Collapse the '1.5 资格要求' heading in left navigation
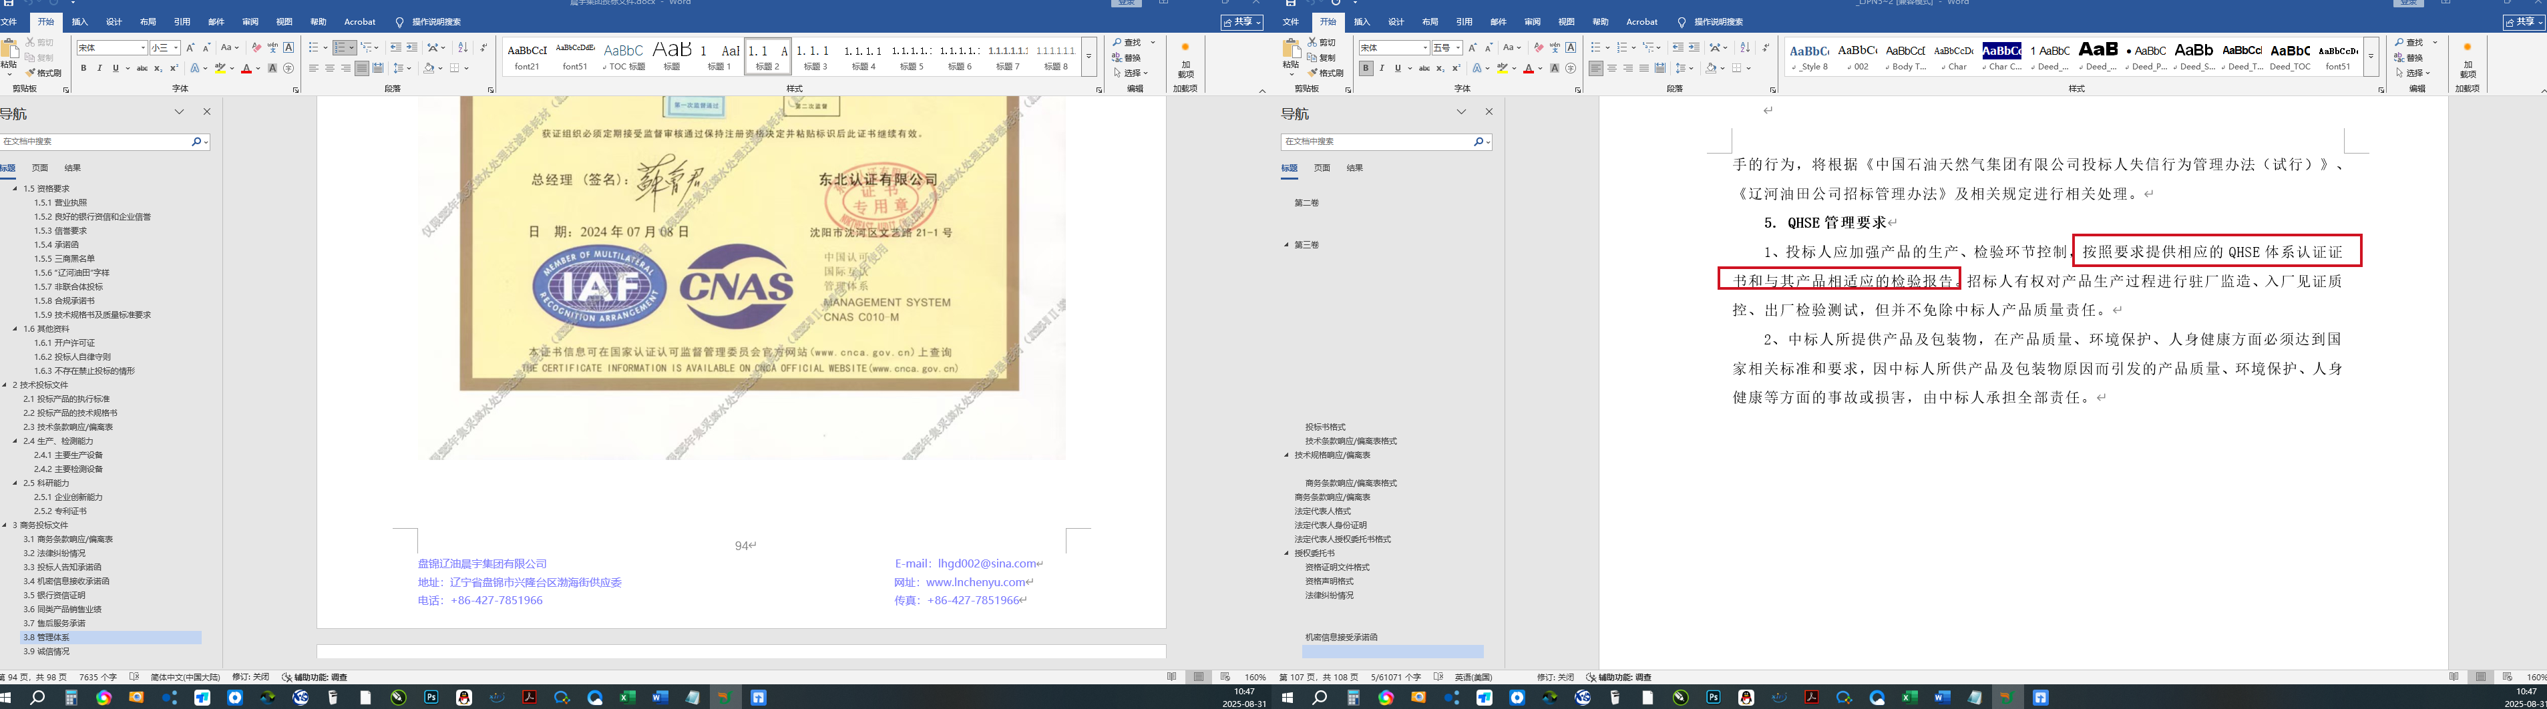This screenshot has height=709, width=2547. 15,189
